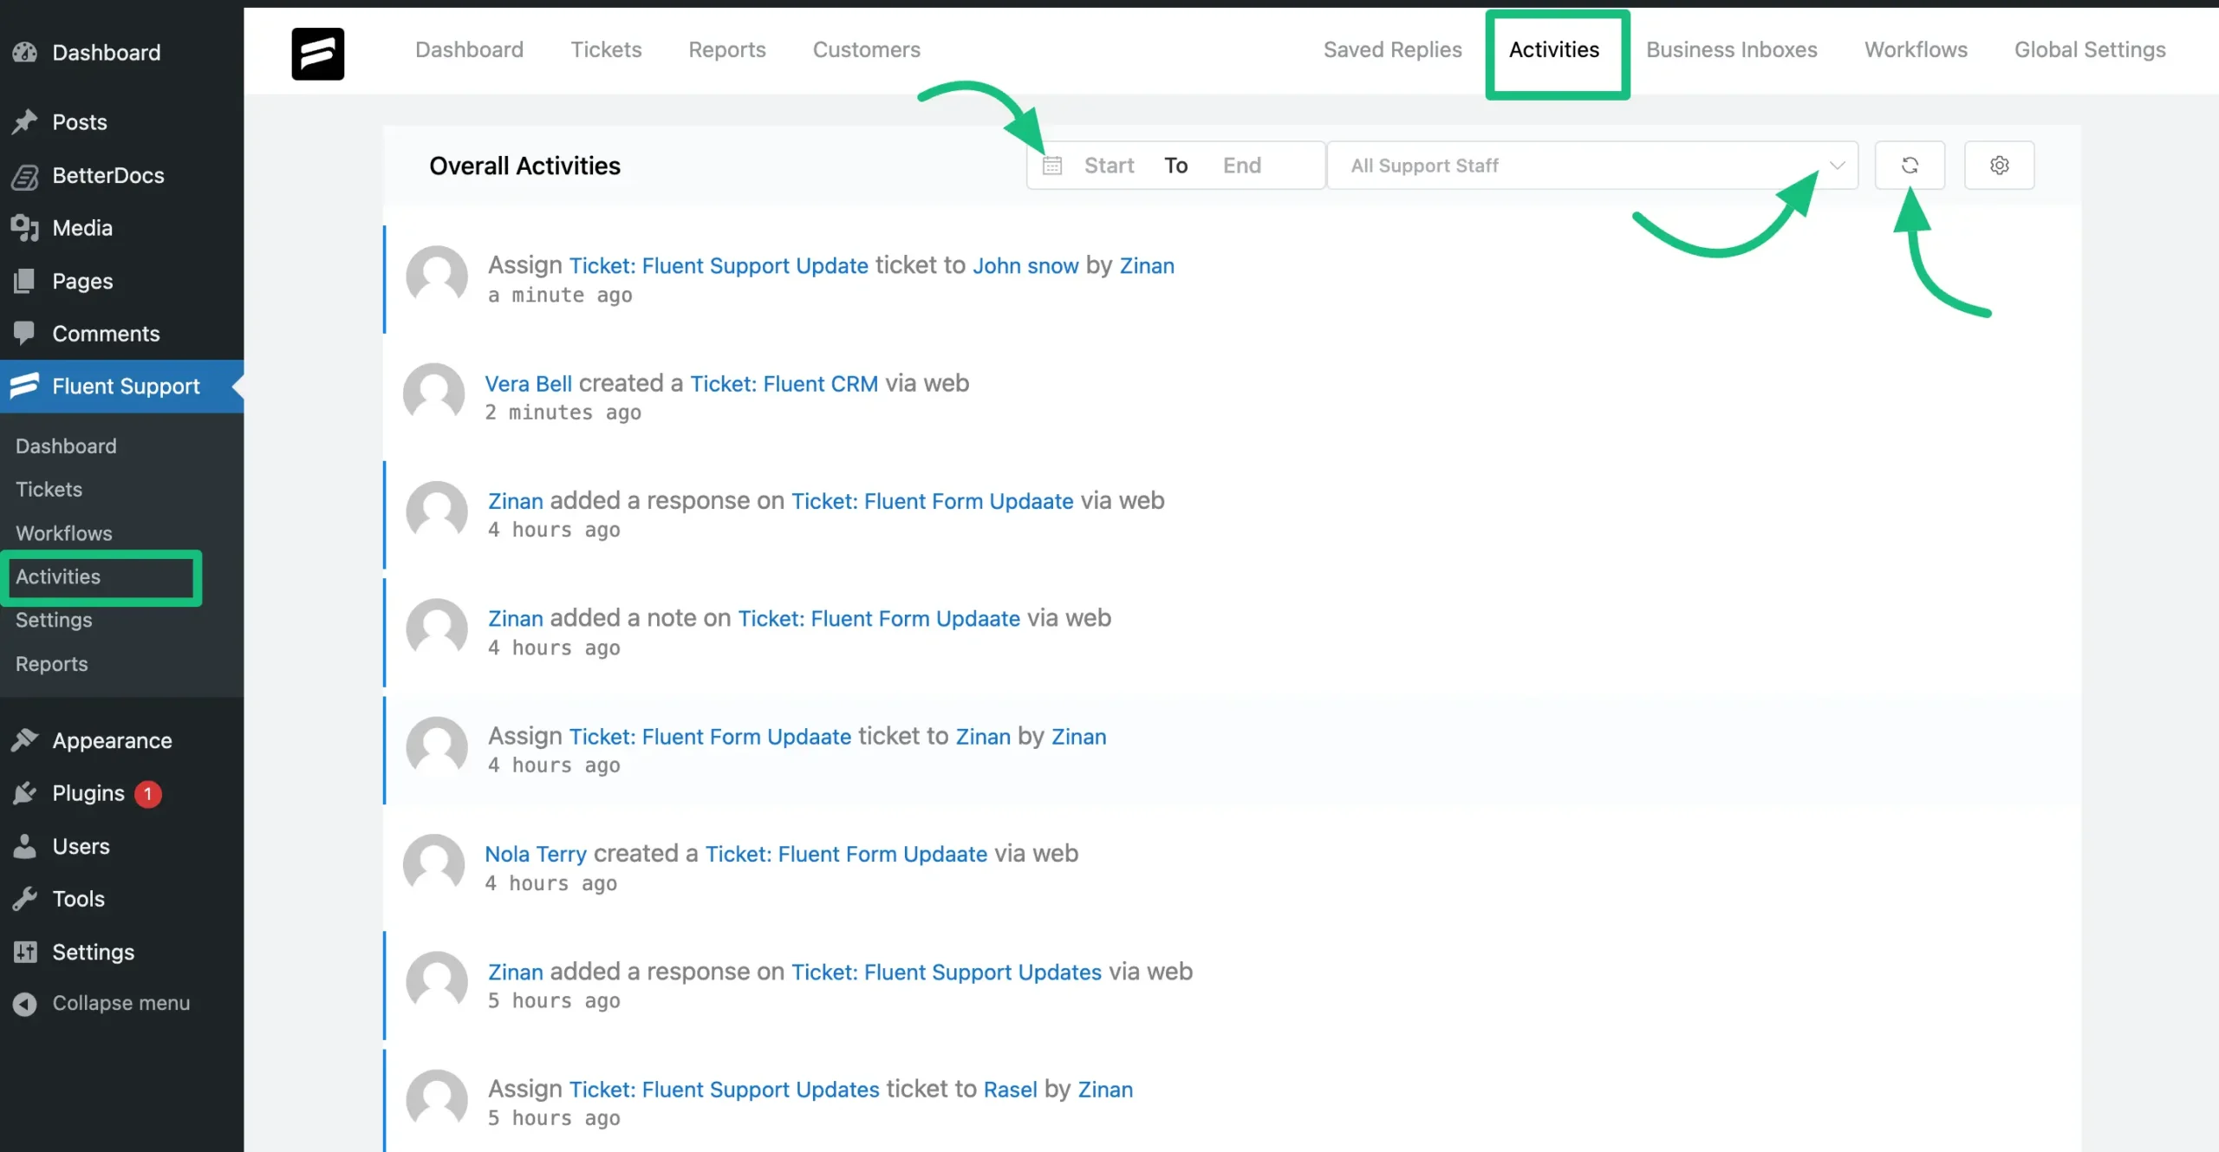The height and width of the screenshot is (1152, 2219).
Task: Click the WordPress Settings sliders icon
Action: click(x=24, y=952)
